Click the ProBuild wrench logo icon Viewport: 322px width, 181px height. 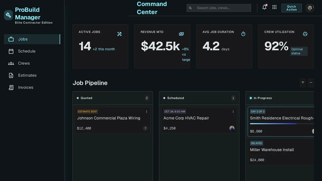tap(8, 15)
